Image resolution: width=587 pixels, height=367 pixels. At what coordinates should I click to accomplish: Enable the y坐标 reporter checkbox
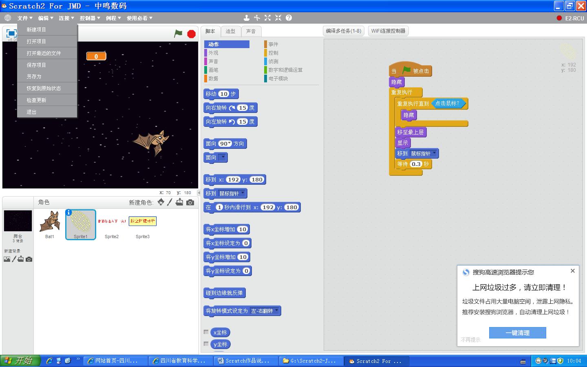pos(206,344)
